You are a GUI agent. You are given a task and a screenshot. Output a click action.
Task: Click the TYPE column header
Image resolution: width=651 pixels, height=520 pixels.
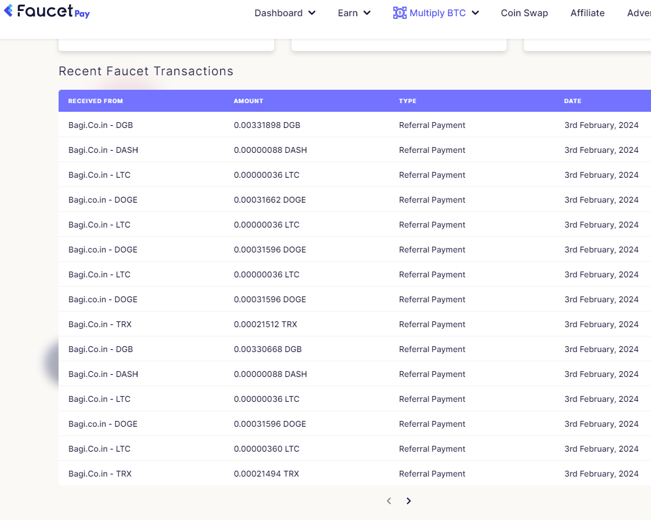coord(408,101)
